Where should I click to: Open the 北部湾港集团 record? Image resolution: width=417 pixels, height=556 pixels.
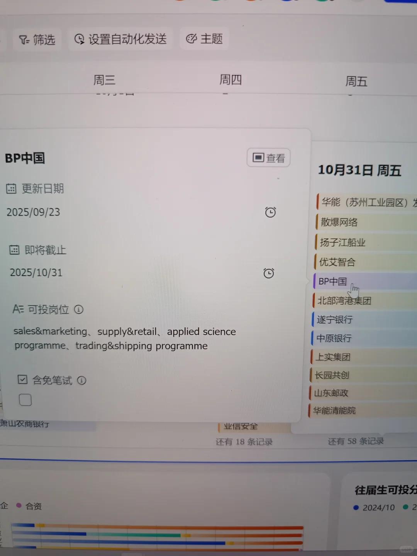point(364,300)
